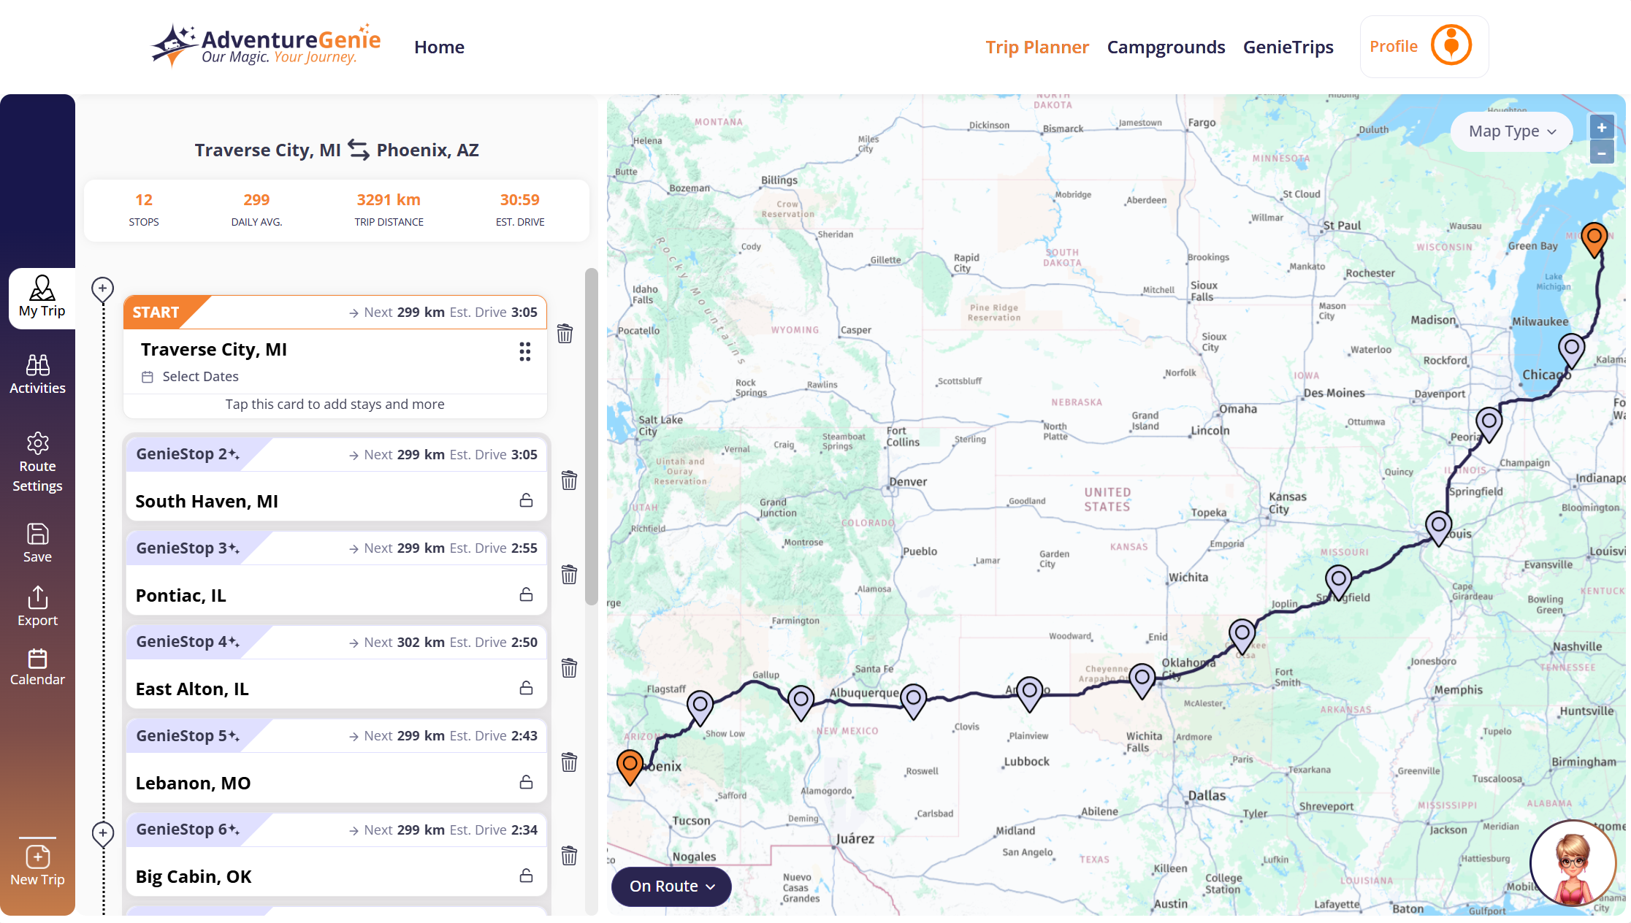Open the Genie assistant avatar
Viewport: 1631px width, 923px height.
[1573, 862]
